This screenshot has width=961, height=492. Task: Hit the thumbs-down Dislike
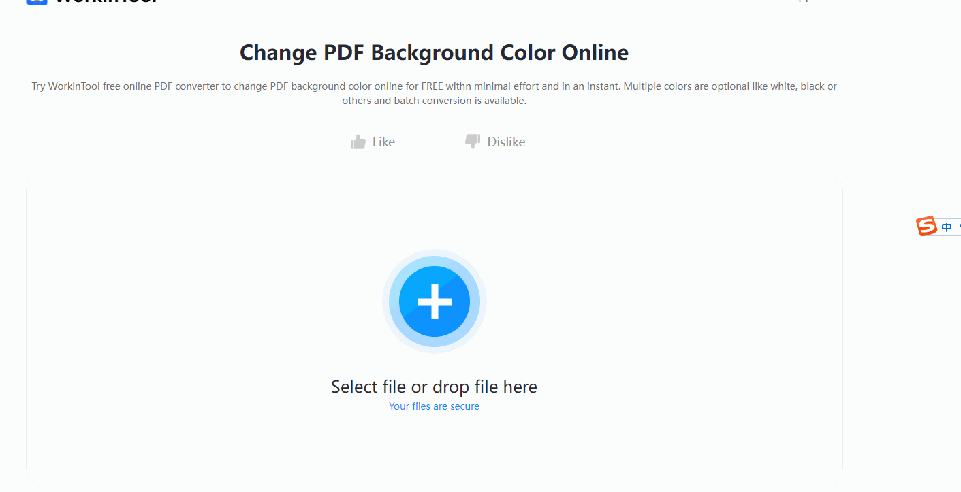pos(495,142)
